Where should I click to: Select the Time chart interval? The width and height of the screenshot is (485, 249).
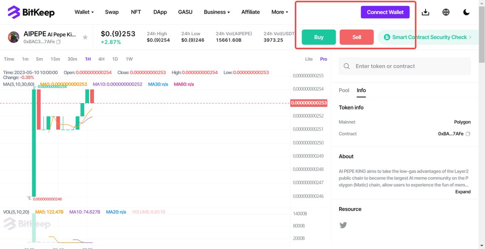9,59
